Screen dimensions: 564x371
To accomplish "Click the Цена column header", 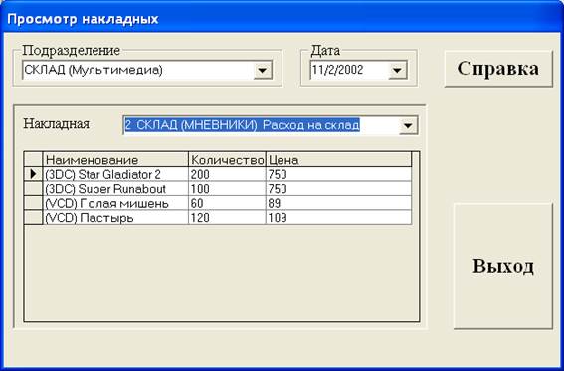I will (x=338, y=160).
